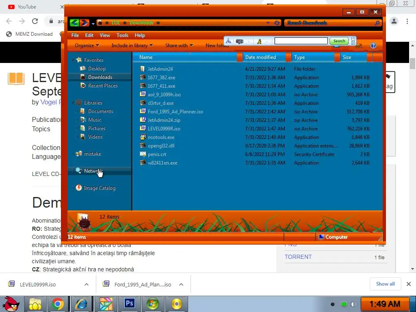Click the mailbox icon on AOL toolbar

(240, 41)
